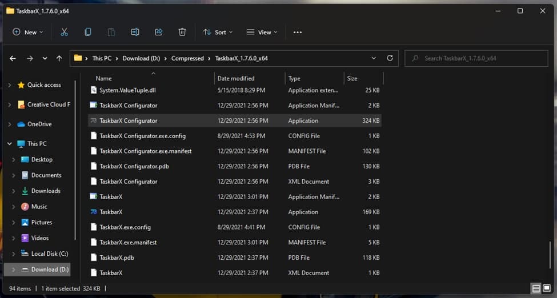Viewport: 557px width, 298px height.
Task: Click the Videos icon in sidebar
Action: tap(25, 238)
